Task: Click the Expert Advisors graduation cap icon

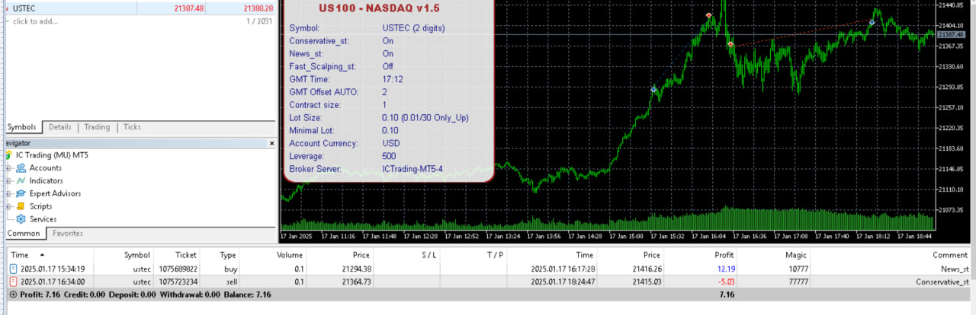Action: pos(21,193)
